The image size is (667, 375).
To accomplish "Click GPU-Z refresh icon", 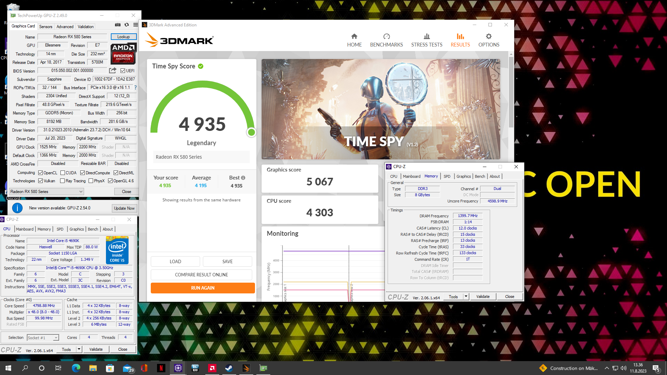I will [x=127, y=25].
